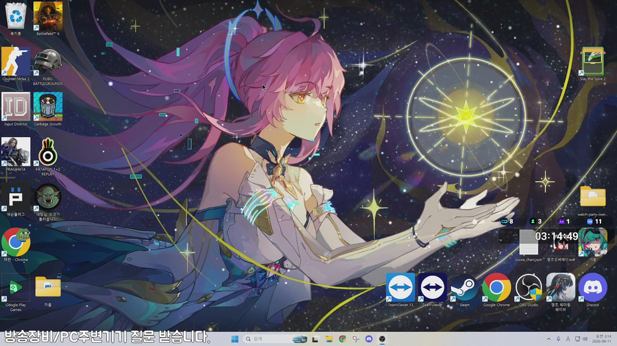The image size is (617, 346).
Task: Click the microphone tray icon
Action: 558,339
